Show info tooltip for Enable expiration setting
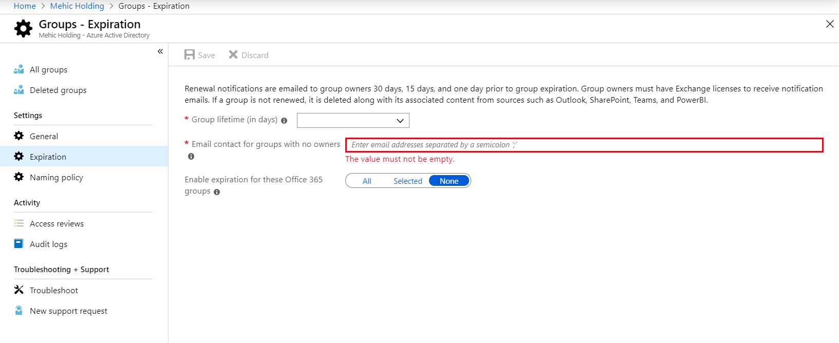Screen dimensions: 839x343 pyautogui.click(x=217, y=192)
